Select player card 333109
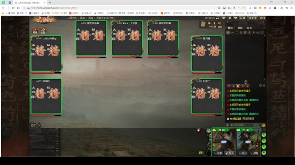 click(x=46, y=96)
